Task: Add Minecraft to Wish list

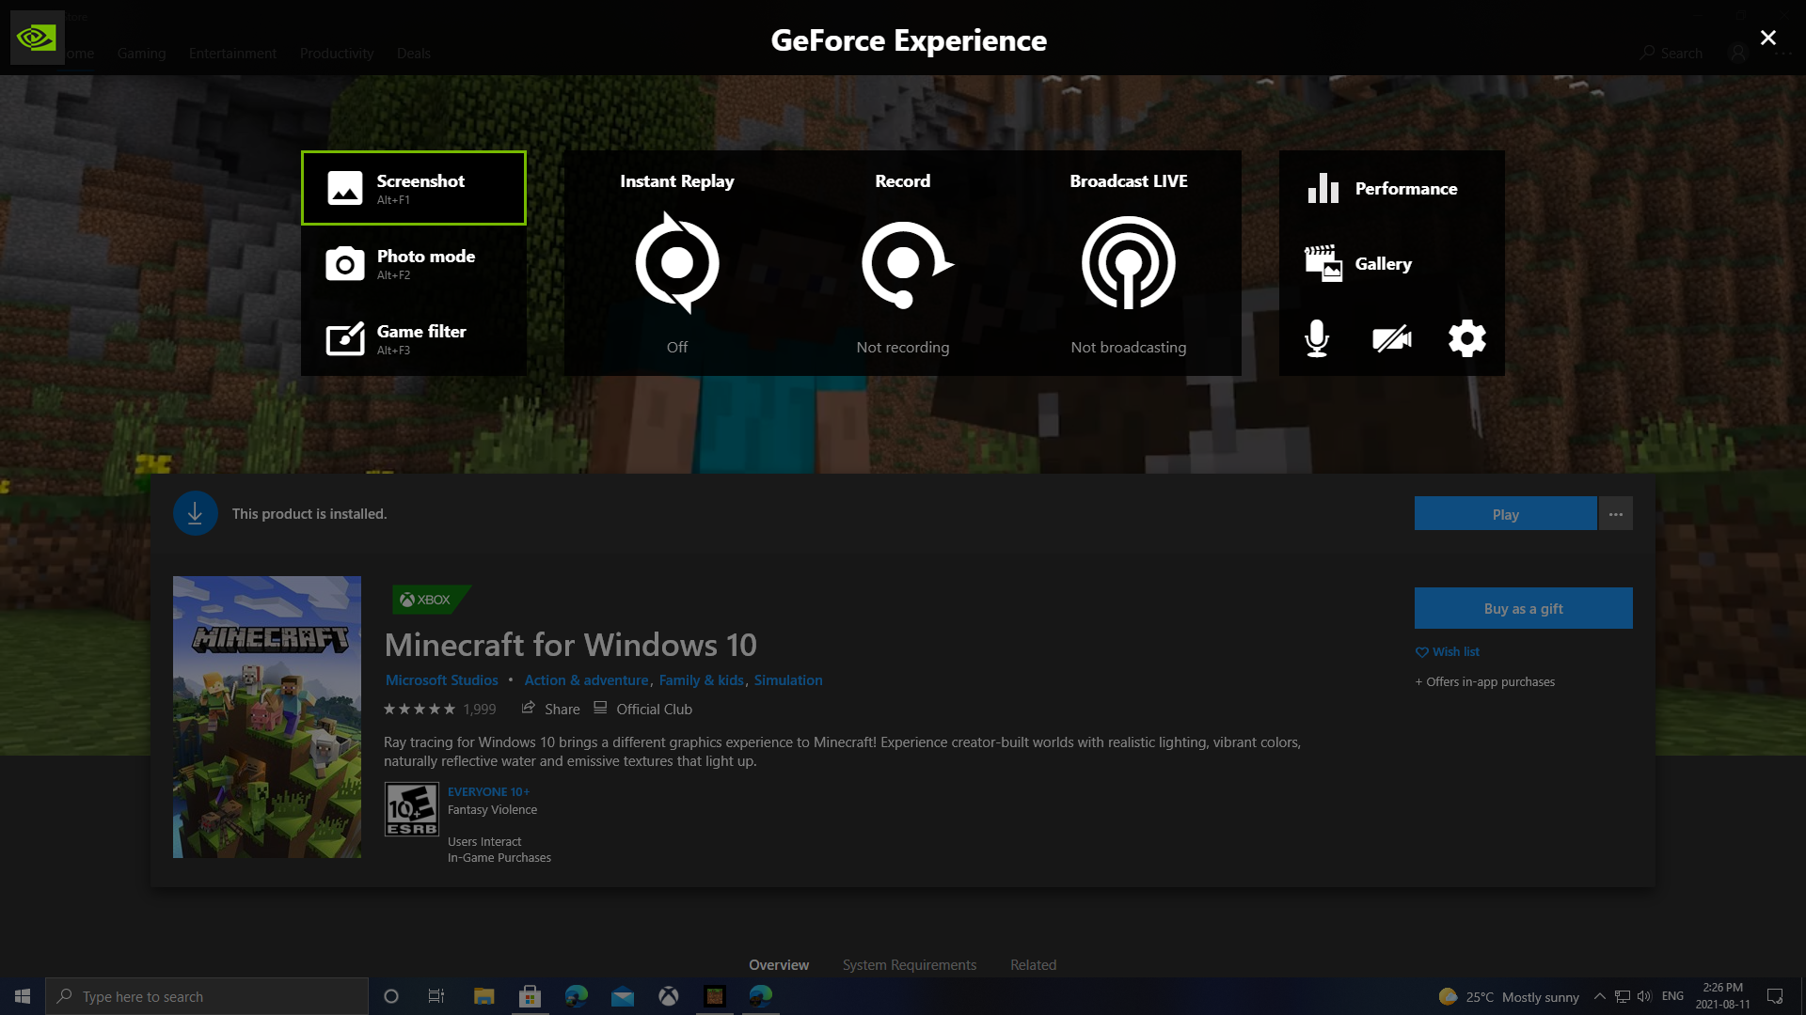Action: (x=1448, y=651)
